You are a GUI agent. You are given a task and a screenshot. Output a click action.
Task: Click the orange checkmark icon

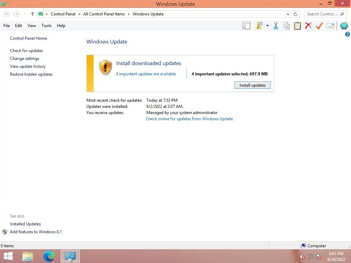(319, 26)
